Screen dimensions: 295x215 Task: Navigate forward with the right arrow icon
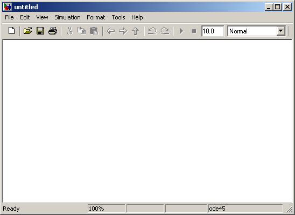tap(123, 31)
